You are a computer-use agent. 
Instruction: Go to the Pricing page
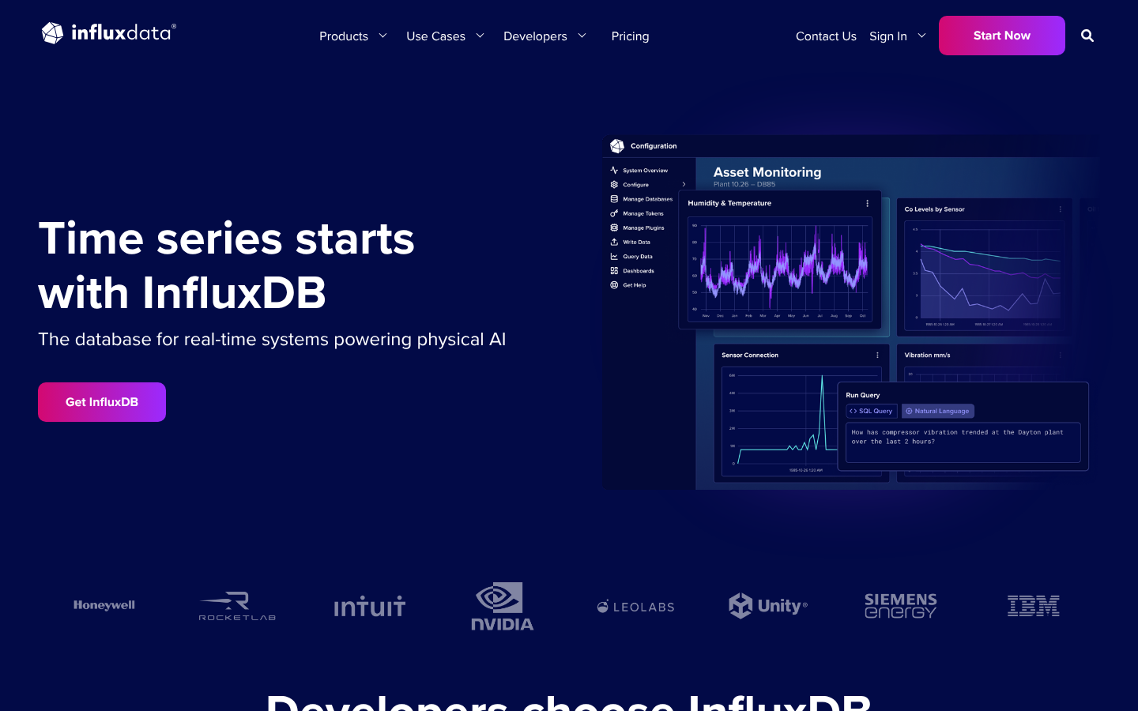point(630,36)
